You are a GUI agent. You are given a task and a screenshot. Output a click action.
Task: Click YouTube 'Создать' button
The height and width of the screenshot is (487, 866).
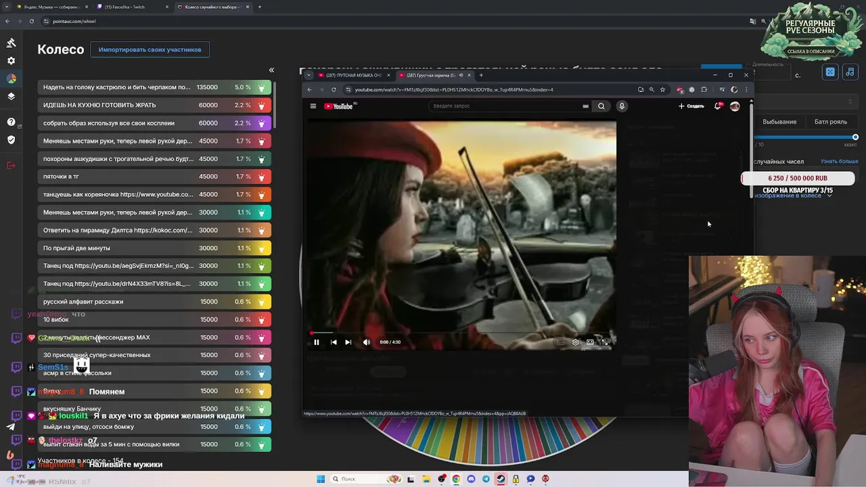pos(691,106)
